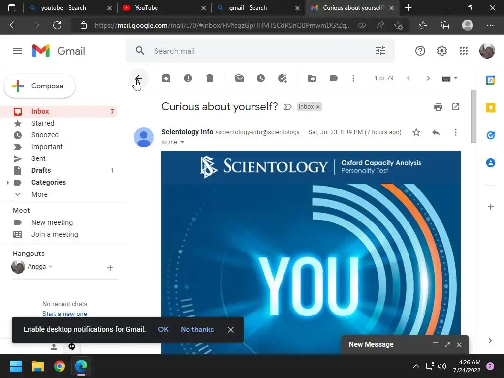Decline notifications with No thanks

[x=197, y=329]
